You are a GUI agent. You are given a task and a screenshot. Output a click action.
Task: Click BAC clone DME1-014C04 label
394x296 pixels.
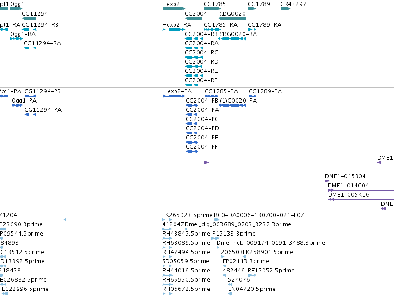coord(348,186)
